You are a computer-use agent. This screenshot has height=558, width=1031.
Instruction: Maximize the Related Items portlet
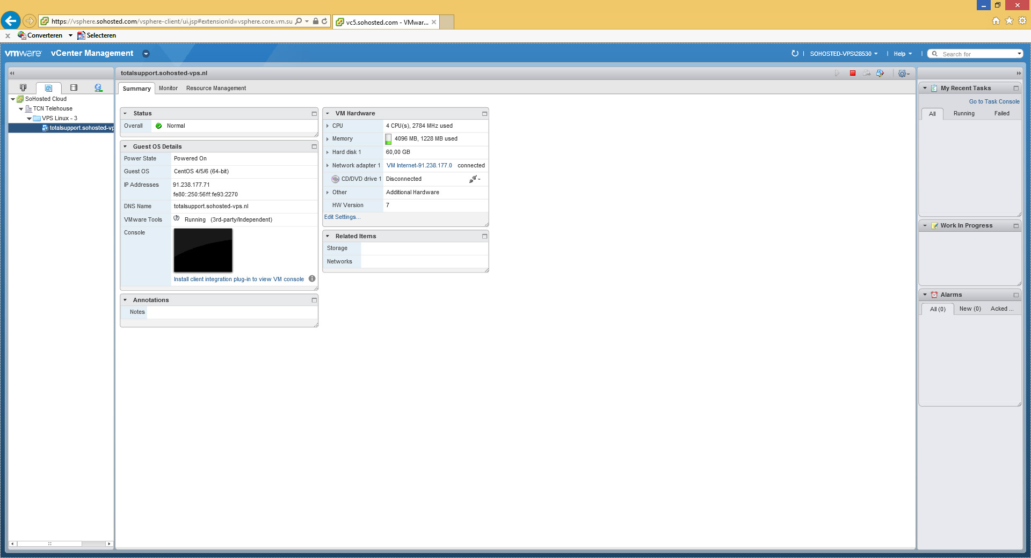[484, 236]
